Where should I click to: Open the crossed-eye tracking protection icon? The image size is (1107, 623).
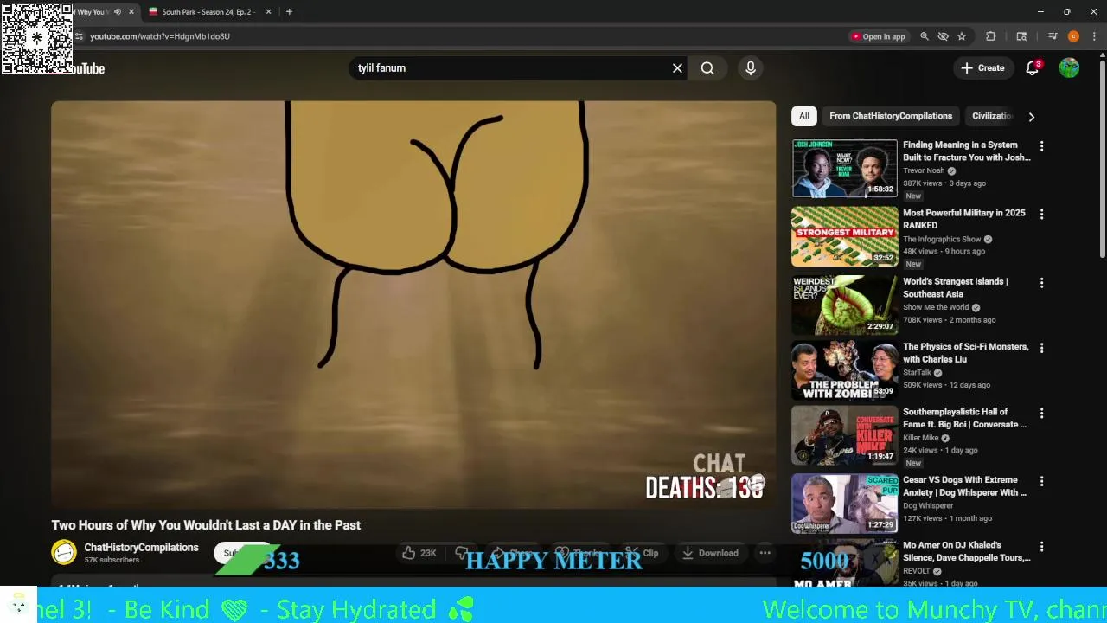coord(944,36)
